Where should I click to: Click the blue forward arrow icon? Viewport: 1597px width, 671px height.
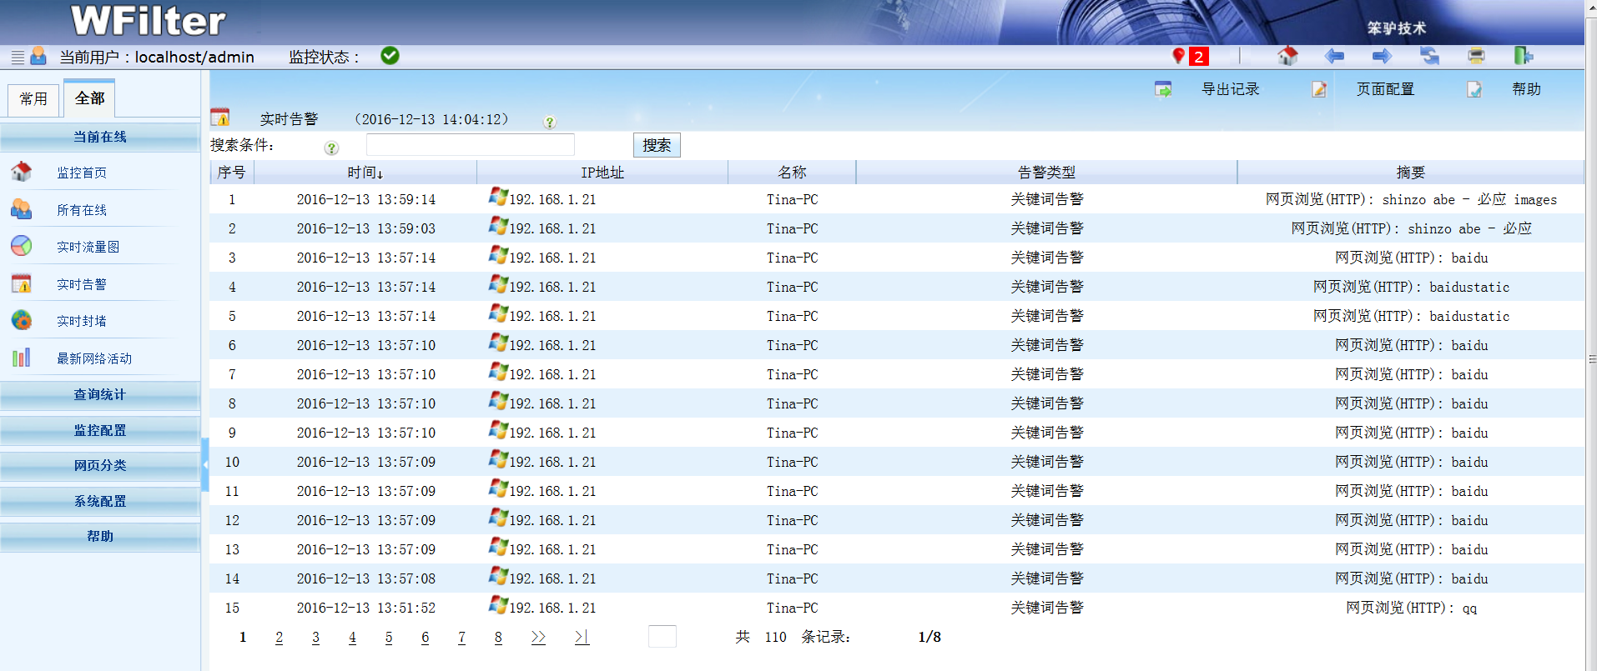tap(1382, 56)
